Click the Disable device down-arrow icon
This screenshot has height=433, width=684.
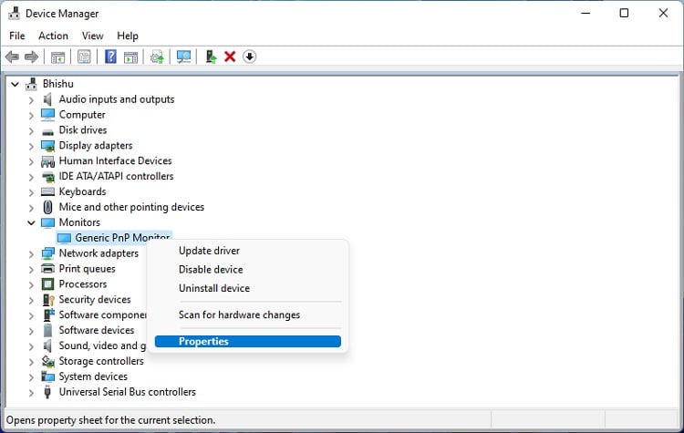[250, 57]
